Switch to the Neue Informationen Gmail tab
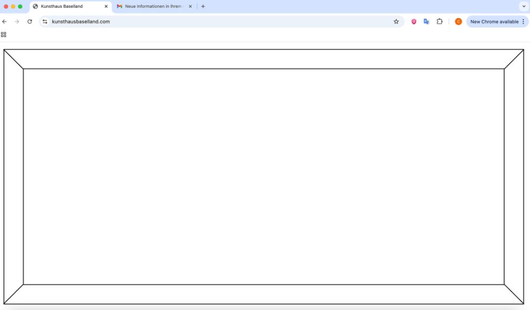530x310 pixels. (x=153, y=7)
